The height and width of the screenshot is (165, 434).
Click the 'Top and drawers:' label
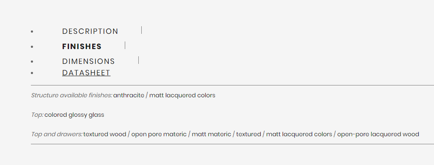pos(57,134)
